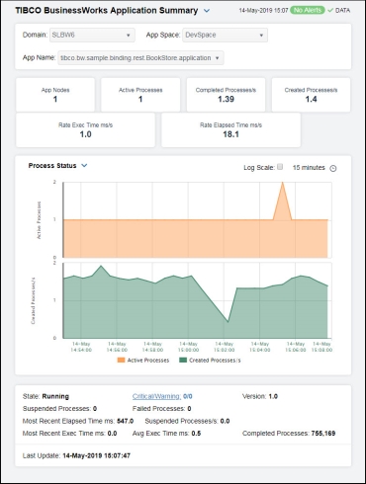
Task: Click the Created Processes/s metric card
Action: coord(311,95)
